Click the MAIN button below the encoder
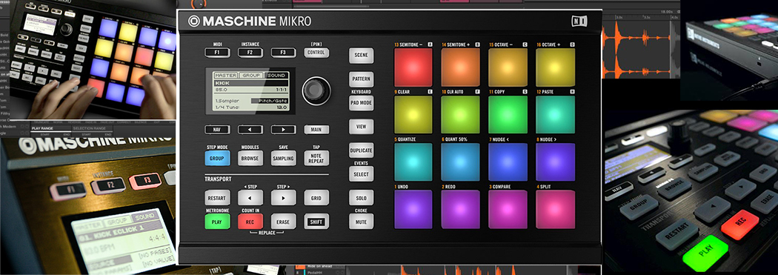The image size is (778, 275). coord(316,130)
